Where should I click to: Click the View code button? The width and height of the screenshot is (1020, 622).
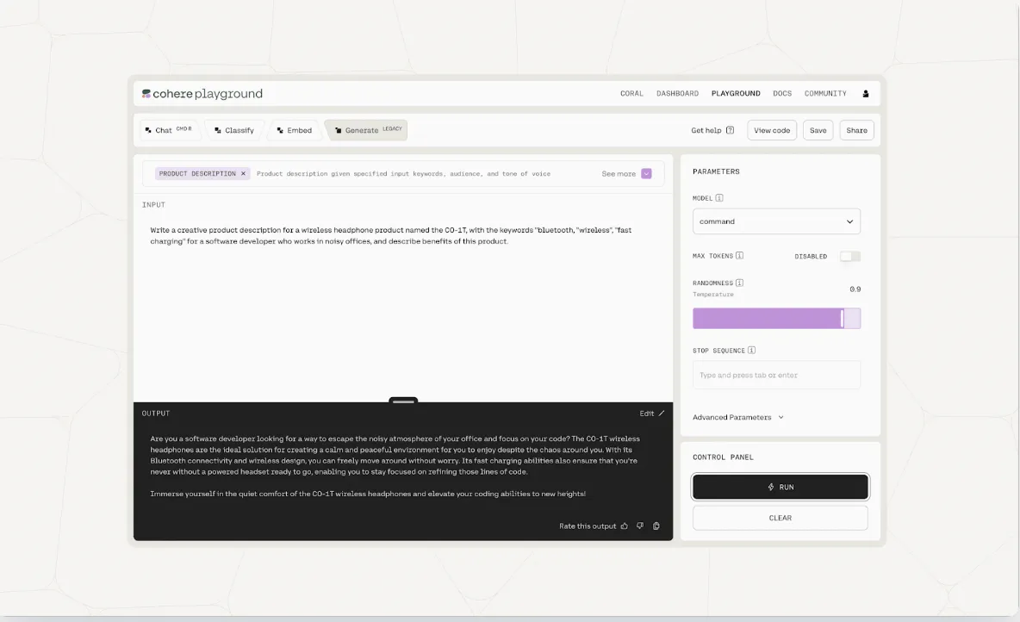pyautogui.click(x=772, y=130)
